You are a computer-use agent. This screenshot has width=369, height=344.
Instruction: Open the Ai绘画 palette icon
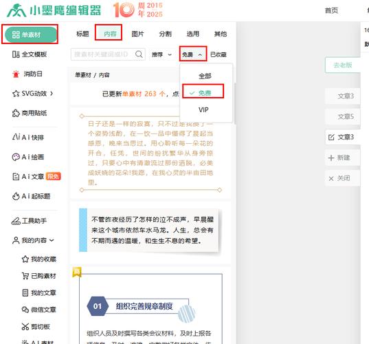point(16,157)
